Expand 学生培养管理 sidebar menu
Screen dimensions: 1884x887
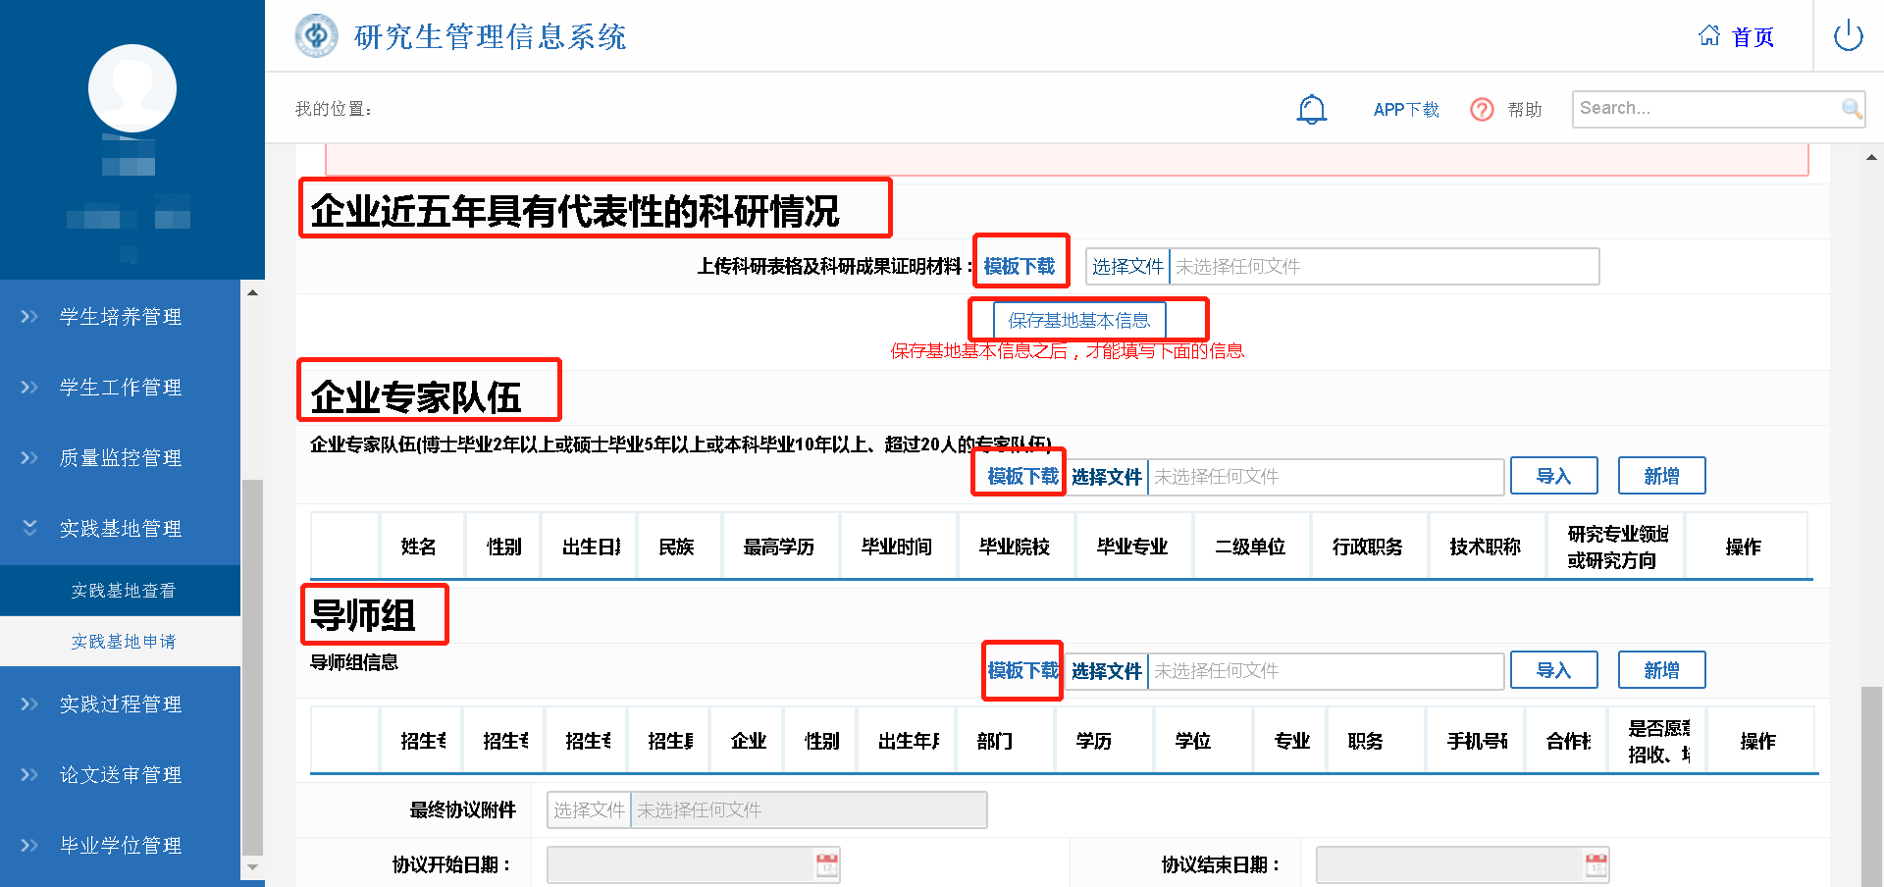(120, 317)
